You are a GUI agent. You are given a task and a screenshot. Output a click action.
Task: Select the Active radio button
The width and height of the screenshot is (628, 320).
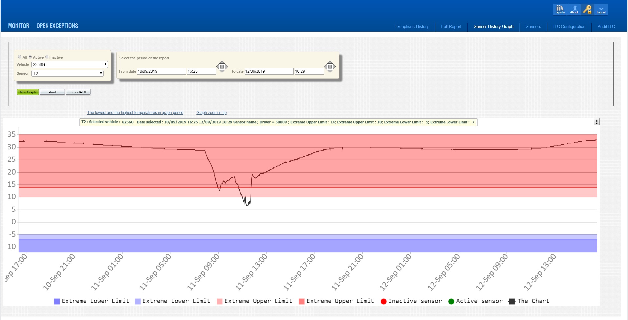(x=30, y=57)
